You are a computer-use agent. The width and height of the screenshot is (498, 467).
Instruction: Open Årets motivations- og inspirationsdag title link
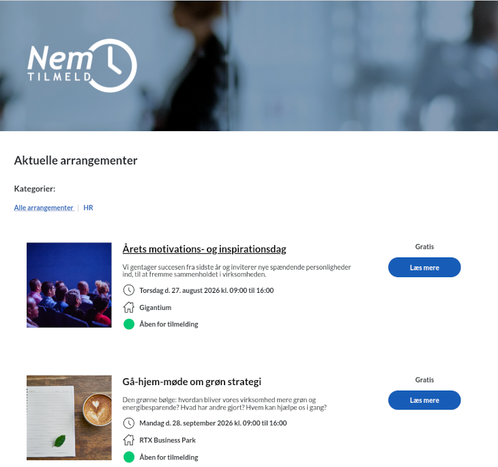pyautogui.click(x=204, y=249)
